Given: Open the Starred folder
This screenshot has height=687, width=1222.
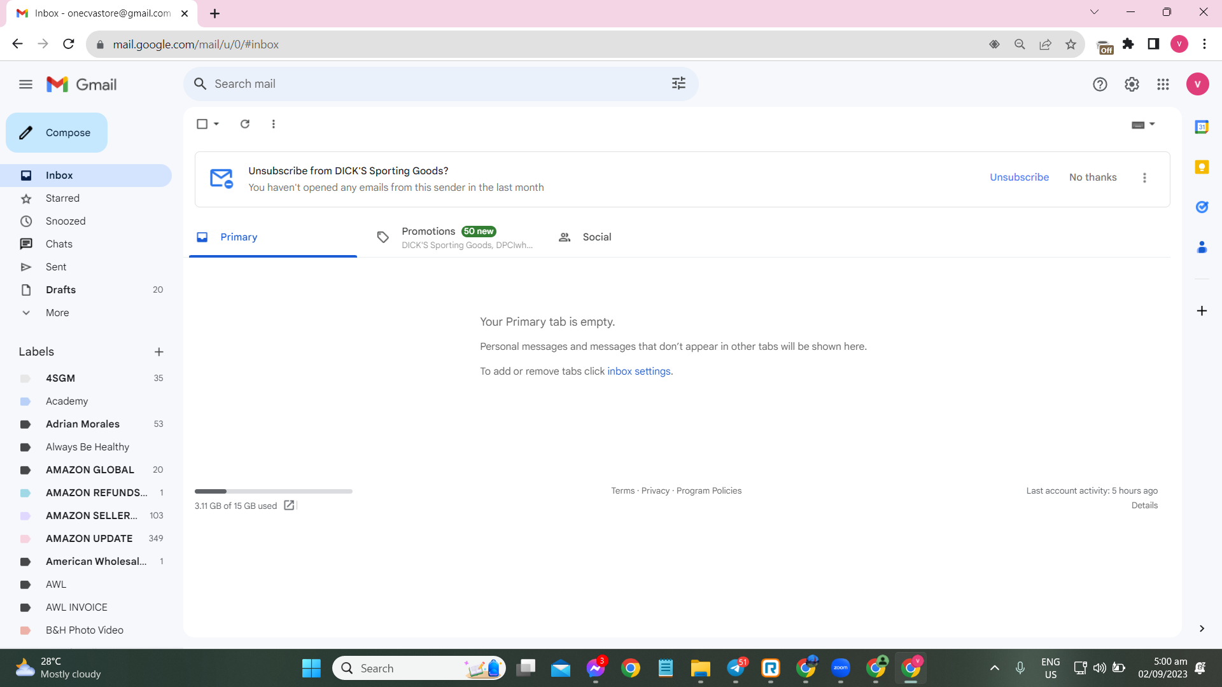Looking at the screenshot, I should [x=86, y=198].
